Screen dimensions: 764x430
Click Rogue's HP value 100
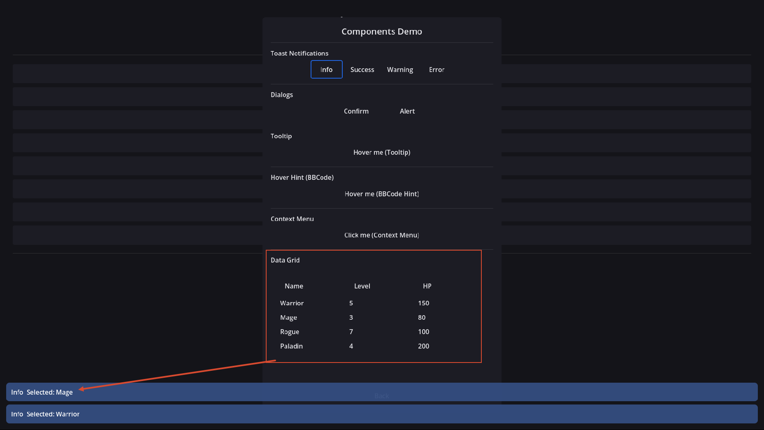click(423, 332)
